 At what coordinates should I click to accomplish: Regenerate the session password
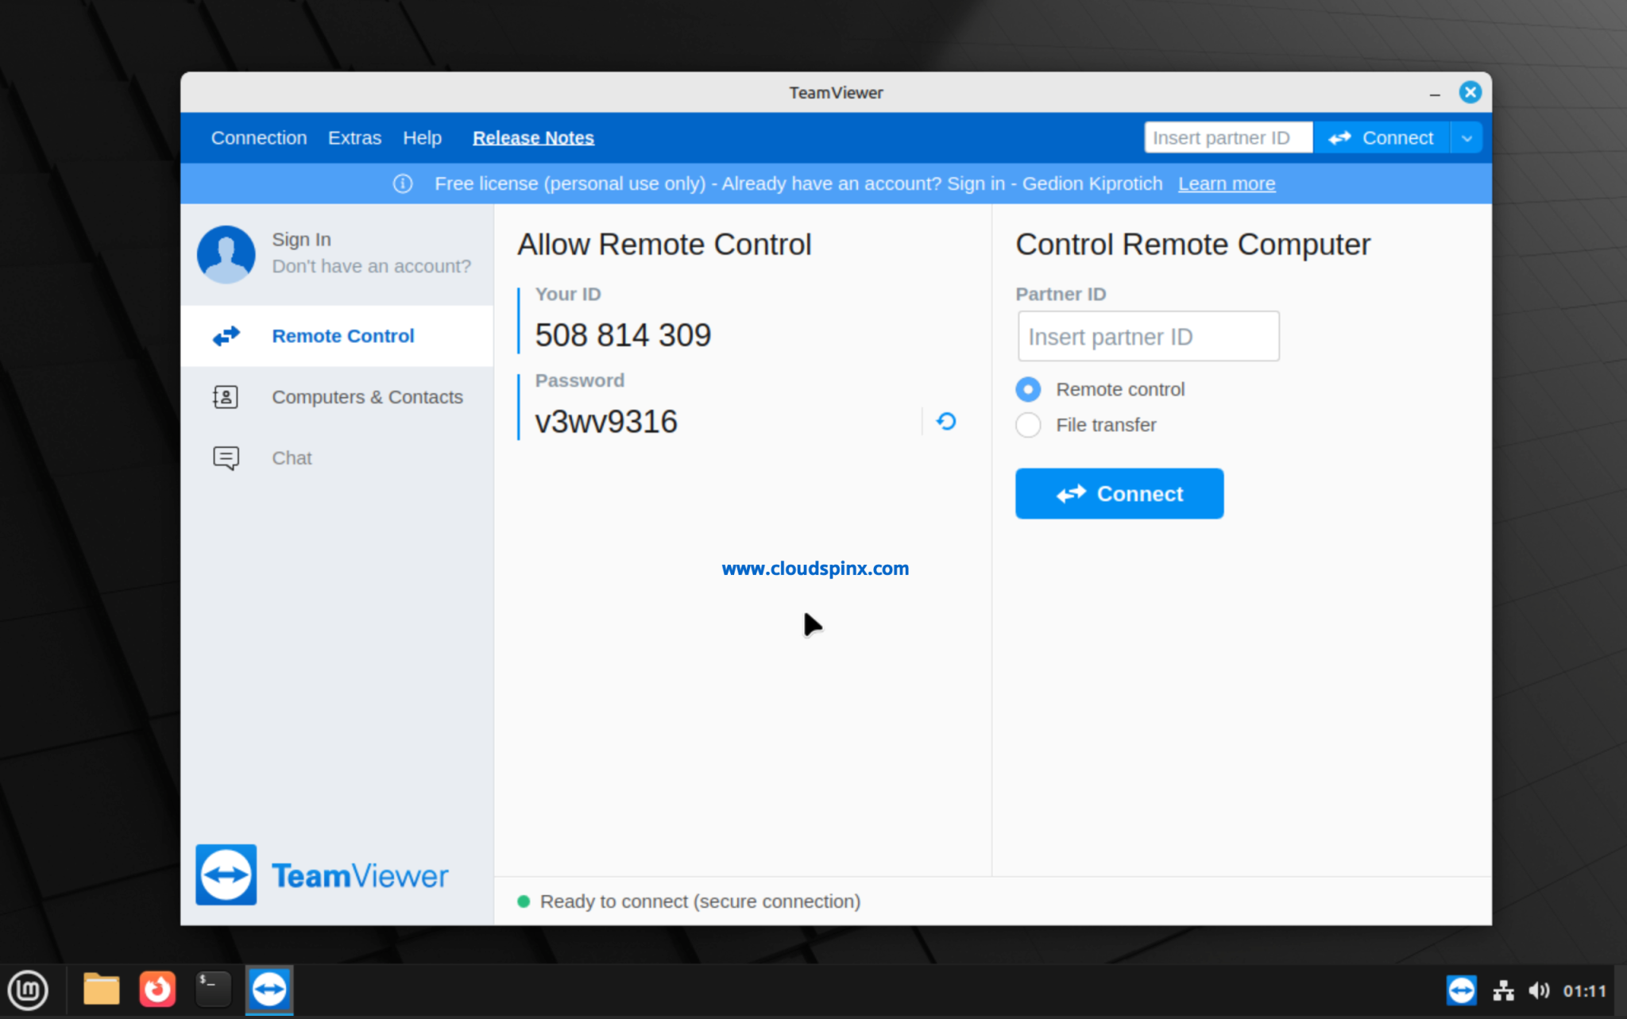click(x=945, y=422)
